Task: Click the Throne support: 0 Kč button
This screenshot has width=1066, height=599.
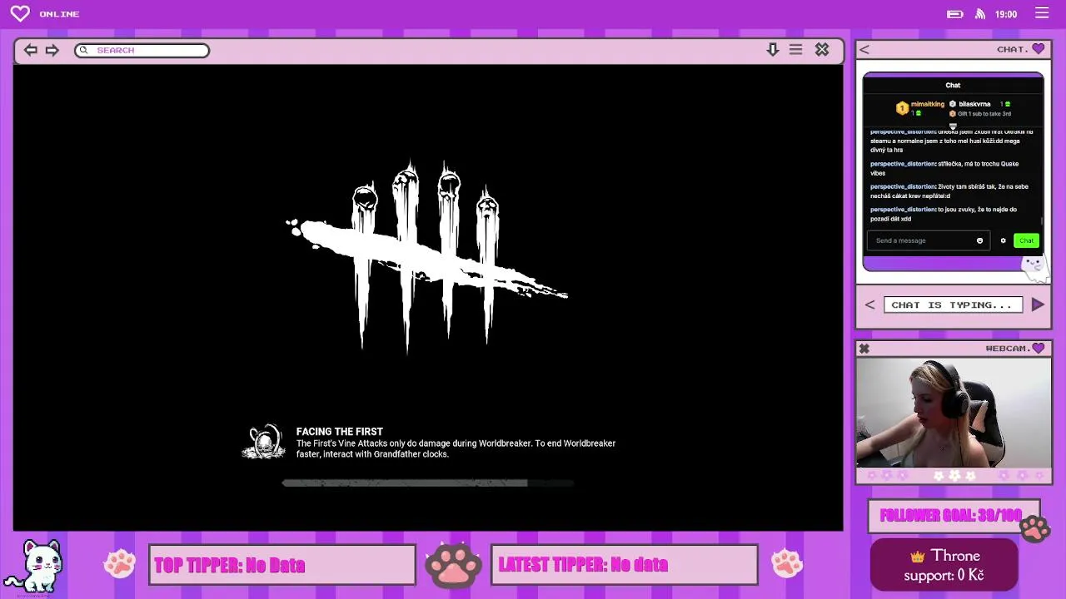Action: (944, 565)
